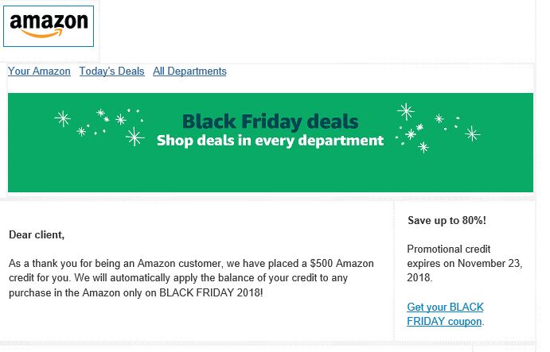Click the snowflake just left of "Shop deals"

(135, 137)
